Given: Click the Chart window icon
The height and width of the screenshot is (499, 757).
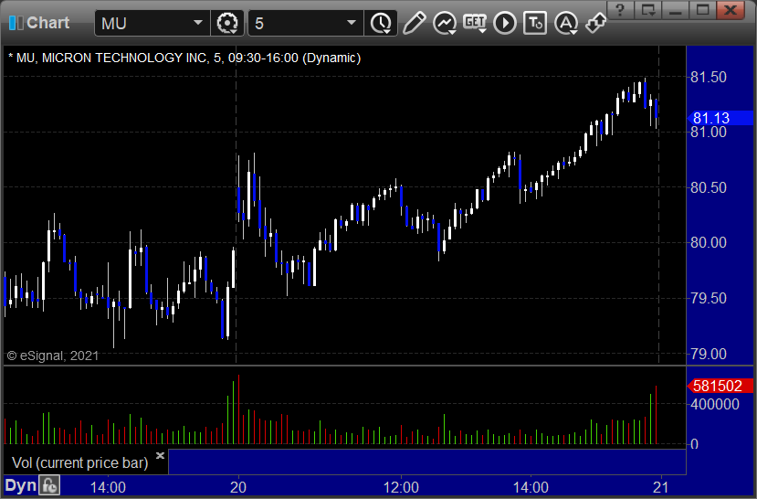Looking at the screenshot, I should pyautogui.click(x=16, y=23).
